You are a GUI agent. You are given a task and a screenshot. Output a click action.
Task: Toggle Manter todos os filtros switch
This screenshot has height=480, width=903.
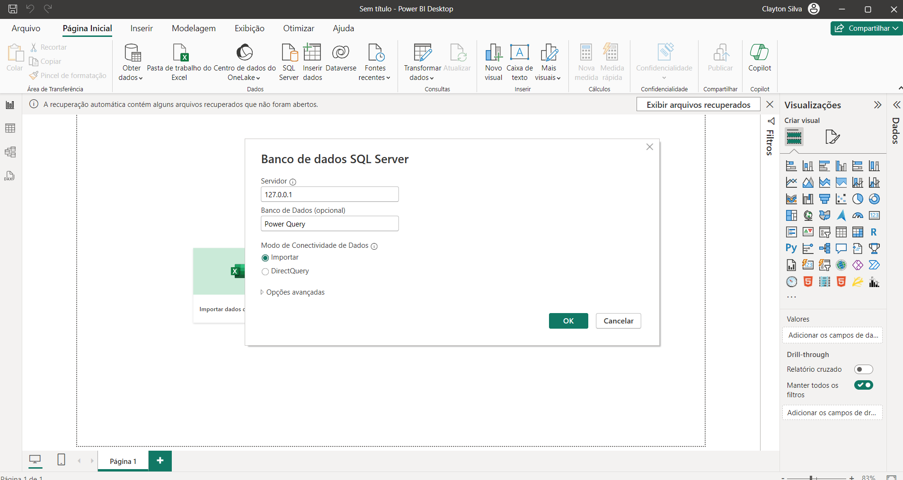tap(863, 385)
